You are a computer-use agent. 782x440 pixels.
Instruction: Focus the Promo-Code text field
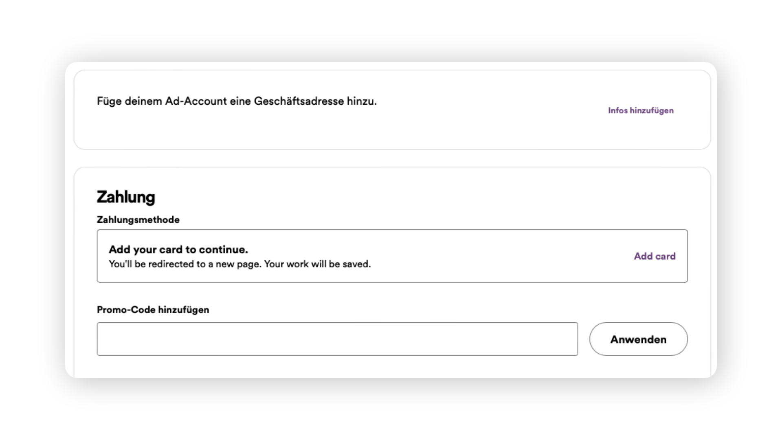[x=337, y=339]
